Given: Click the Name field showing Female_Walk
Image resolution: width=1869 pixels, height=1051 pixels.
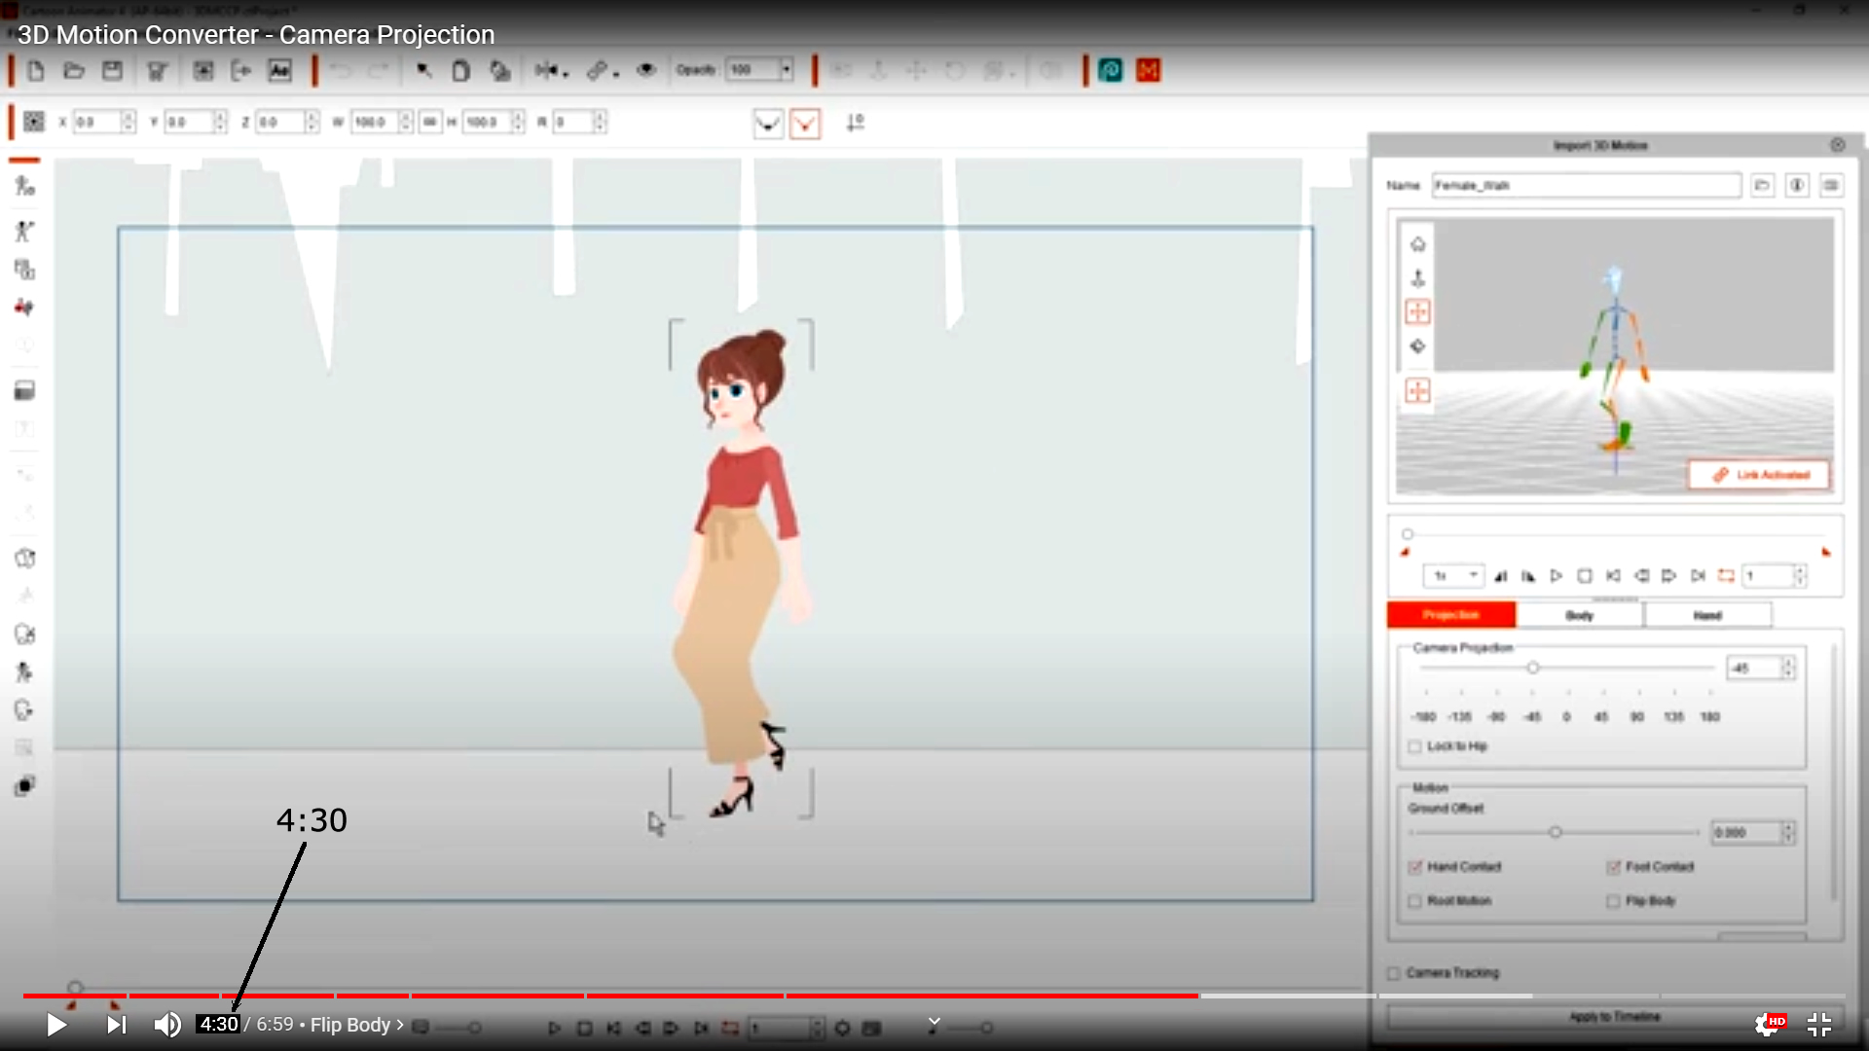Looking at the screenshot, I should pos(1587,185).
